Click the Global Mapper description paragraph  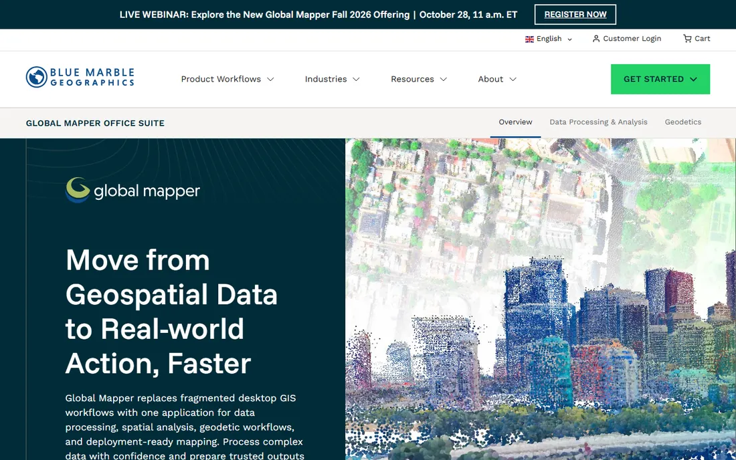click(185, 427)
